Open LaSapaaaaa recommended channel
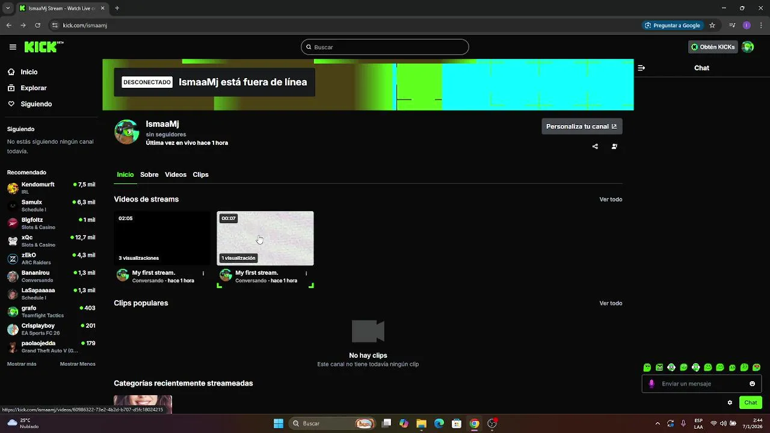The width and height of the screenshot is (770, 433). pyautogui.click(x=51, y=293)
